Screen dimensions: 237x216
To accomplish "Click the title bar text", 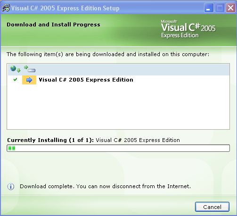I will click(x=65, y=8).
